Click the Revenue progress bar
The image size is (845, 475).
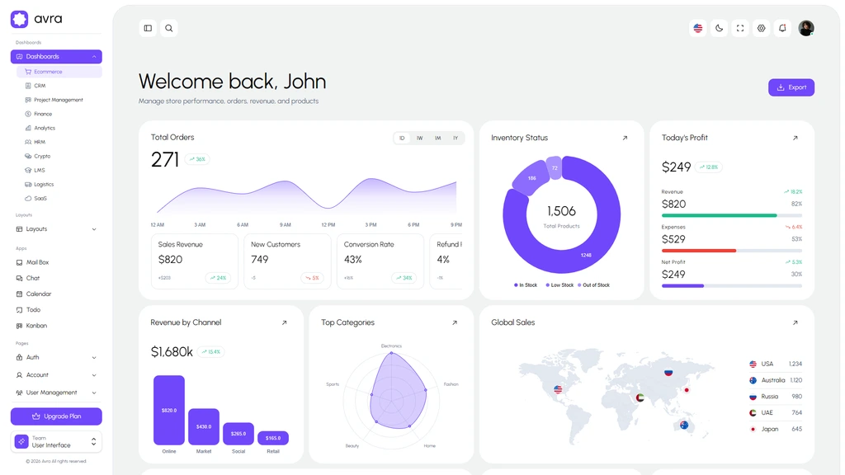(x=732, y=215)
